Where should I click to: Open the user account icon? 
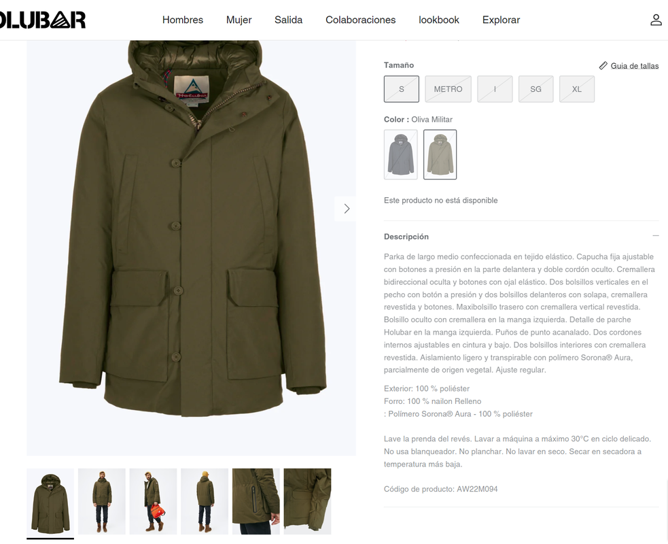coord(656,20)
